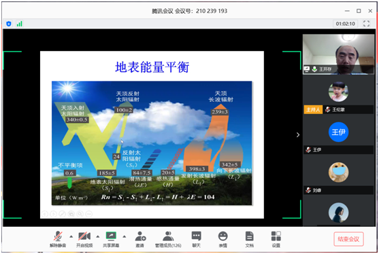
Task: Open the 表情 emoji reactions icon
Action: coord(223,239)
